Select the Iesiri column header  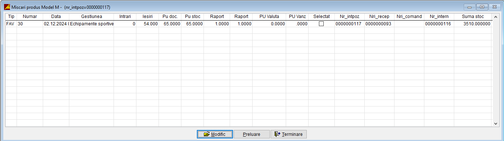(x=147, y=17)
